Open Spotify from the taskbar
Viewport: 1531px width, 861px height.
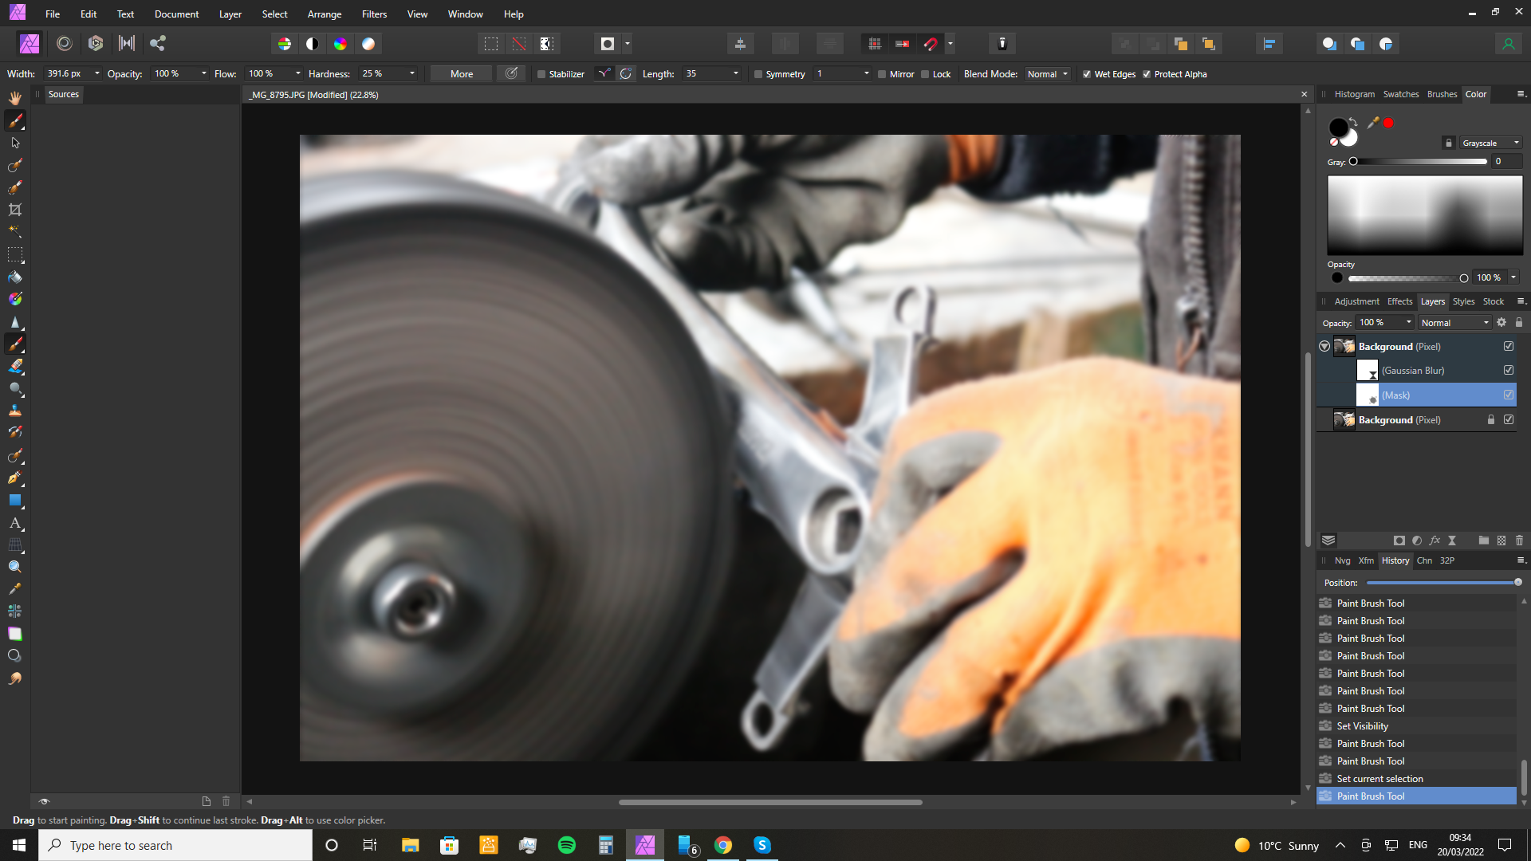(567, 845)
